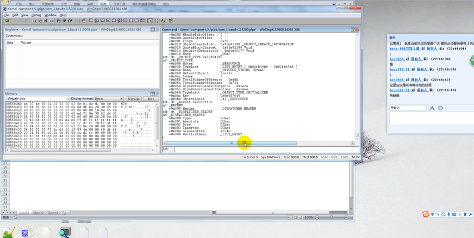Click the Sogou wrench settings icon

pos(470,214)
